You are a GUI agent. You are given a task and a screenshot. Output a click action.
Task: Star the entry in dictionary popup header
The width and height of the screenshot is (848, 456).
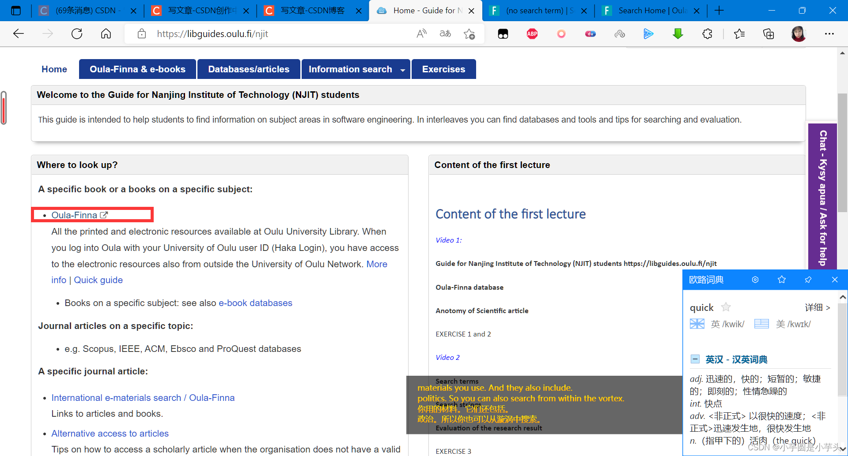(782, 280)
